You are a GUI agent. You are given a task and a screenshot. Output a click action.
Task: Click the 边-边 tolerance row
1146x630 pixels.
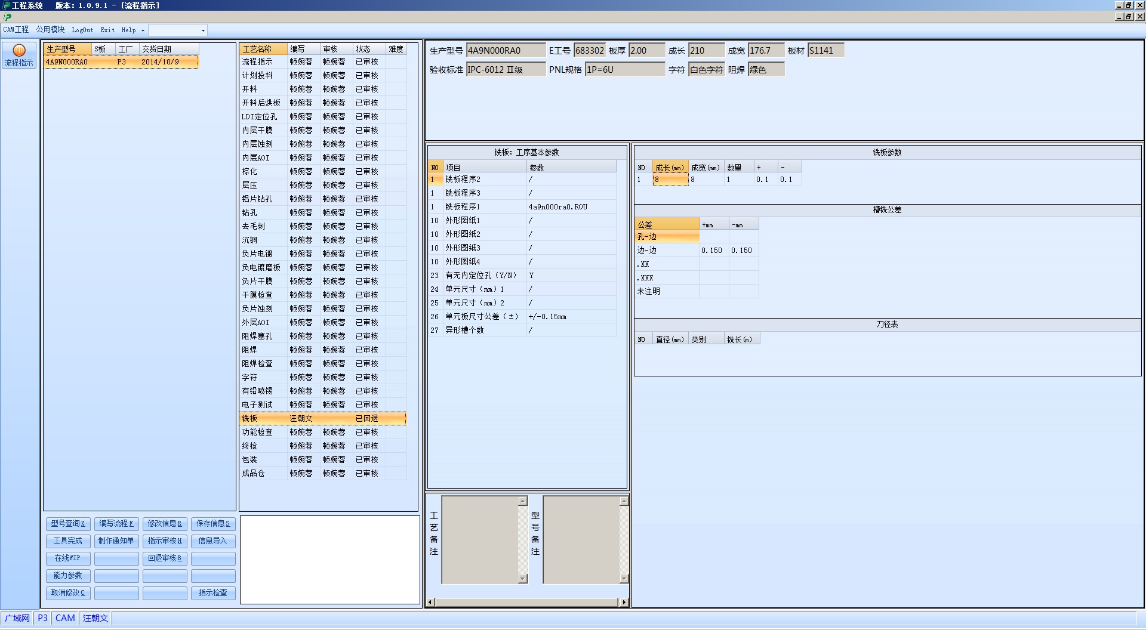(697, 251)
